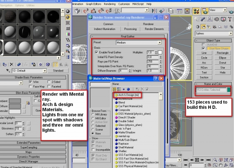Click Delete material X icon in Material Editor
This screenshot has height=168, width=234.
11,64
